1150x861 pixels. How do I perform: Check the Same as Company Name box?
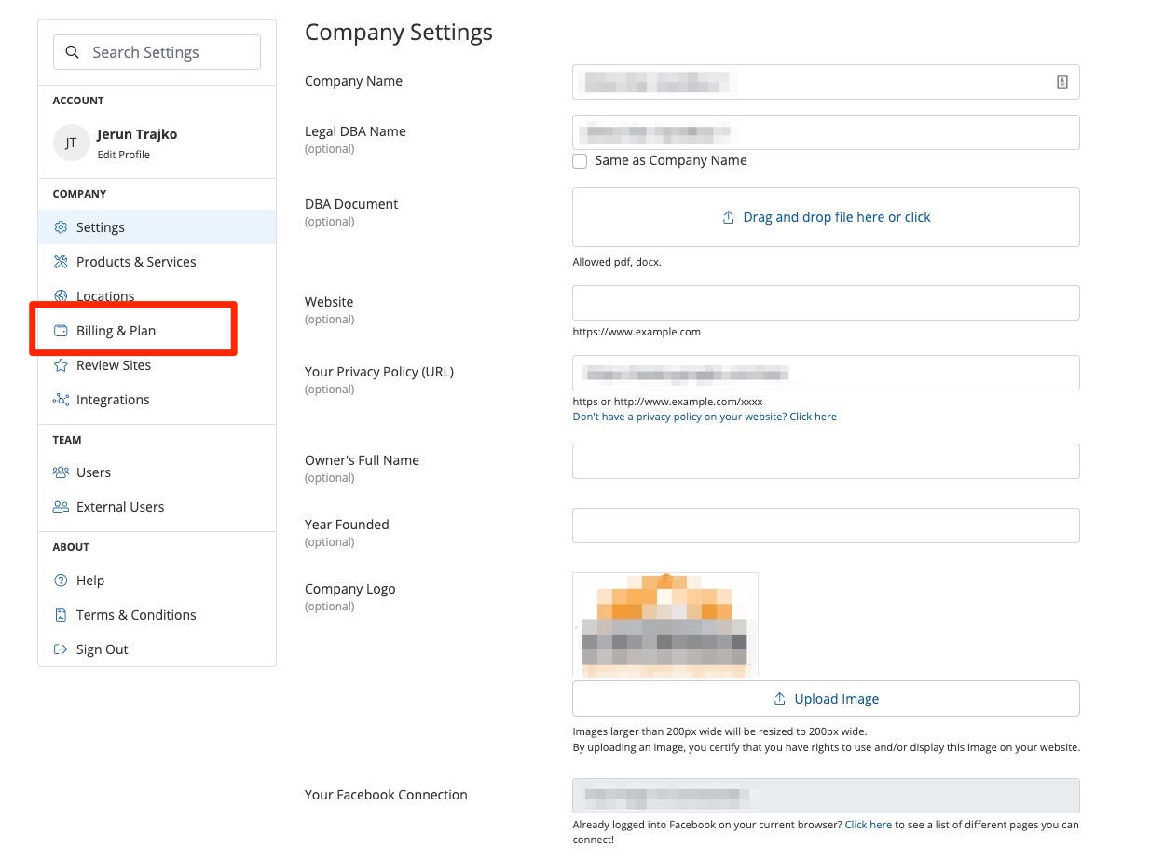coord(580,161)
